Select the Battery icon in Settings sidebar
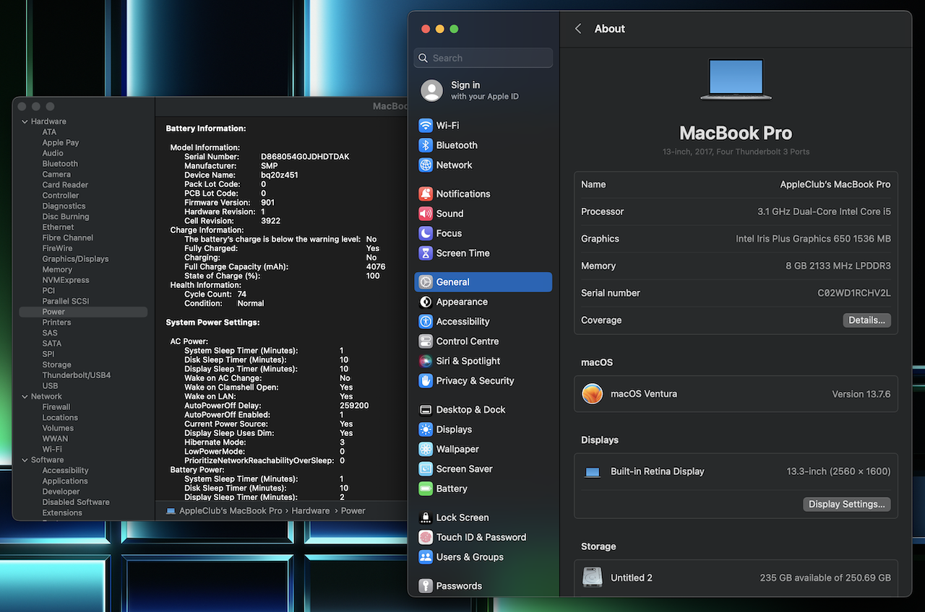 [426, 489]
